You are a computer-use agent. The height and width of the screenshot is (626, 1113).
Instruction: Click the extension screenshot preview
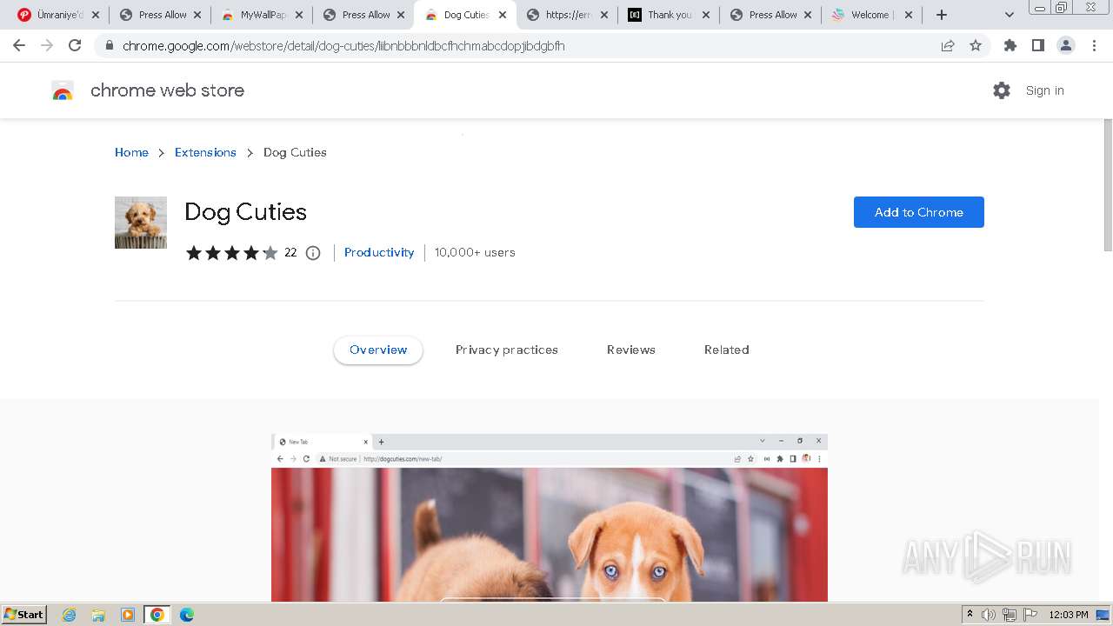coord(550,517)
